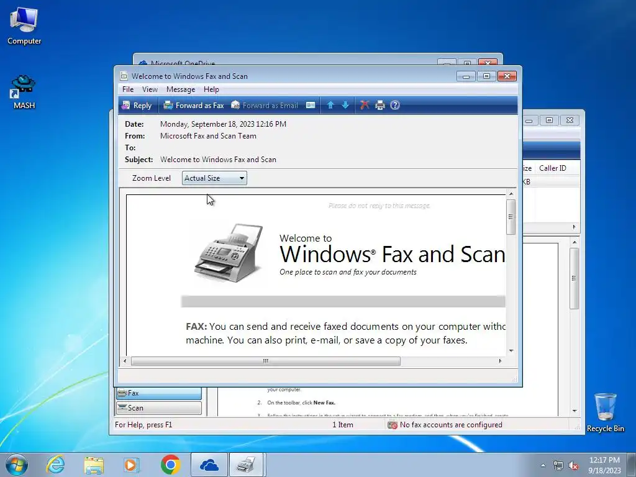Viewport: 636px width, 477px height.
Task: Click scroll up arrow of message preview
Action: (x=511, y=194)
